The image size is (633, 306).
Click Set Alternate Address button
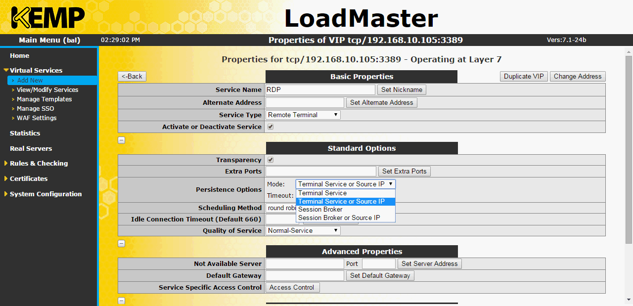point(382,103)
